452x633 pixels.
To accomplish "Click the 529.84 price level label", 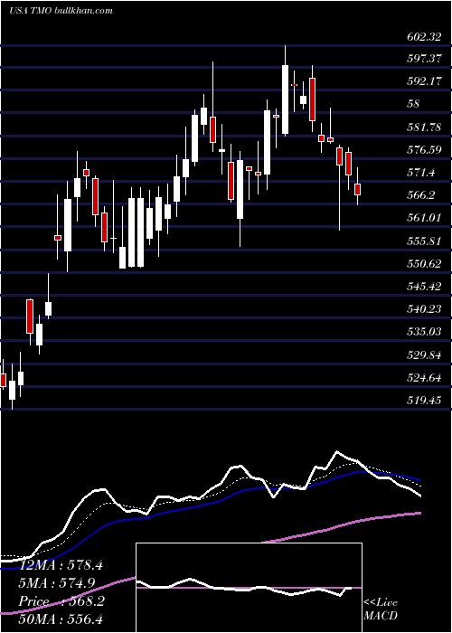I will click(423, 354).
